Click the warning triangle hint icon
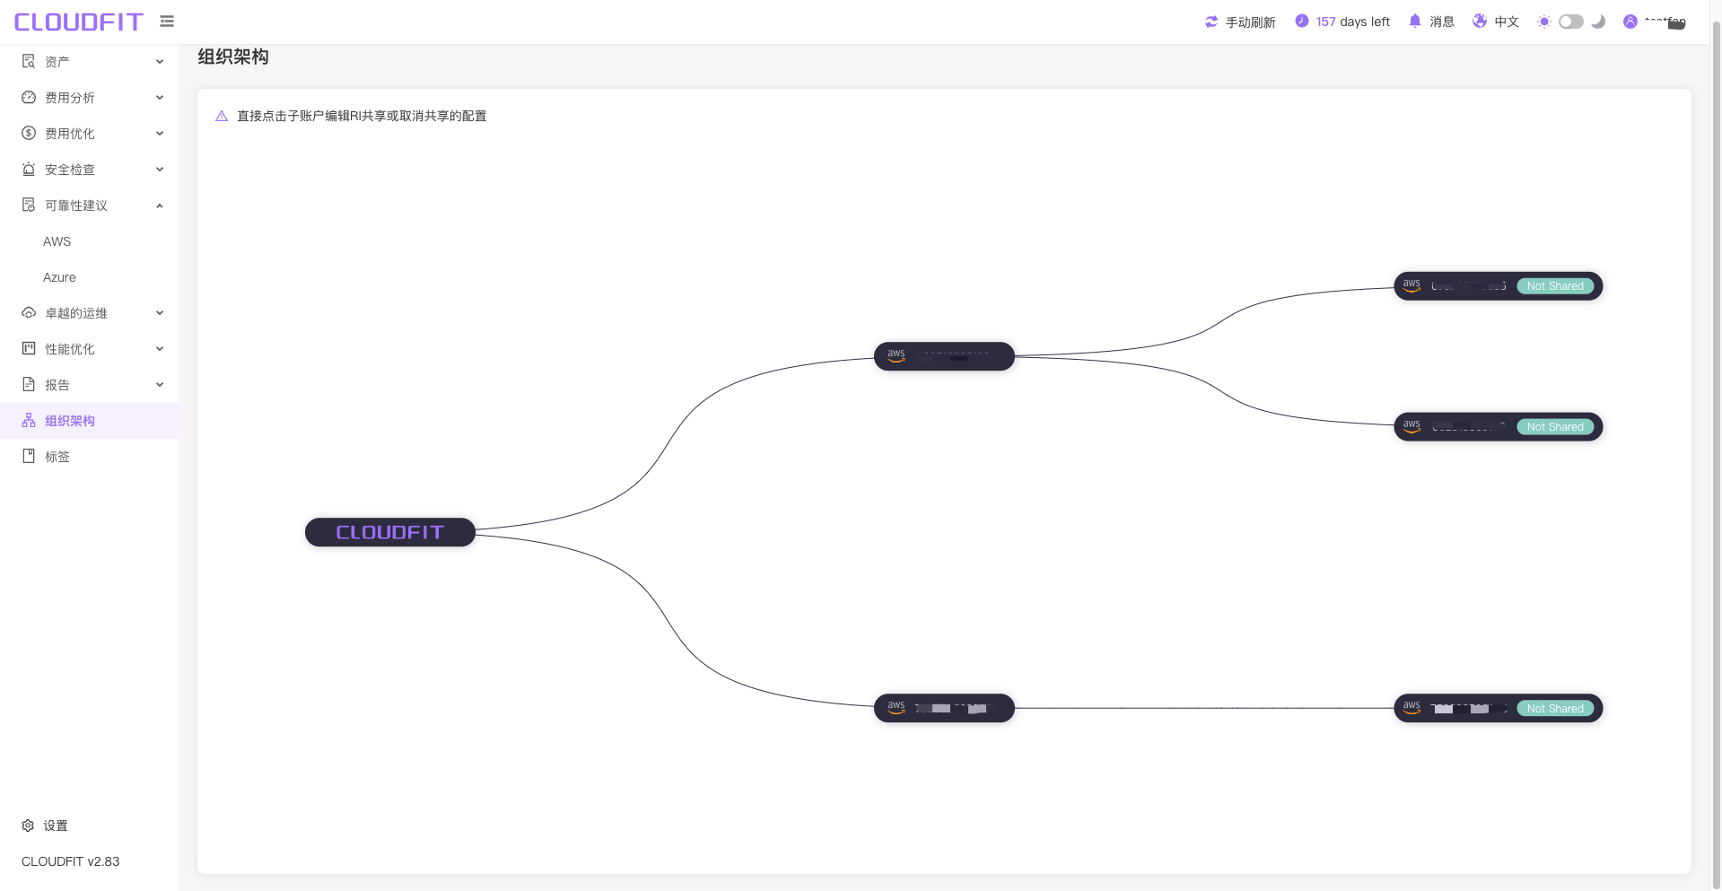The image size is (1722, 891). tap(222, 116)
